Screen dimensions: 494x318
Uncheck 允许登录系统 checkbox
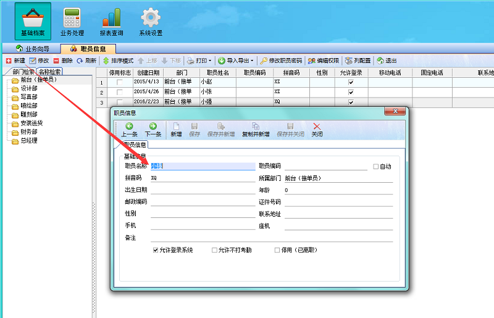pos(156,250)
